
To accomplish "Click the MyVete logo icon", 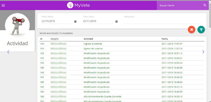I will point(70,5).
